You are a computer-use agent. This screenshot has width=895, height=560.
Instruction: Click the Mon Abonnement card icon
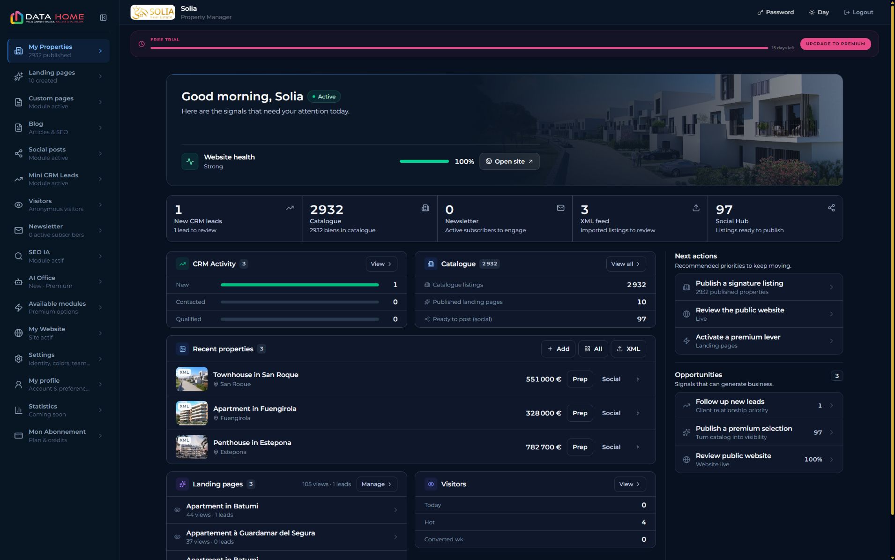click(19, 436)
